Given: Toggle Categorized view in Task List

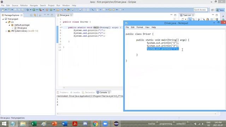Looking at the screenshot, I should 190,19.
